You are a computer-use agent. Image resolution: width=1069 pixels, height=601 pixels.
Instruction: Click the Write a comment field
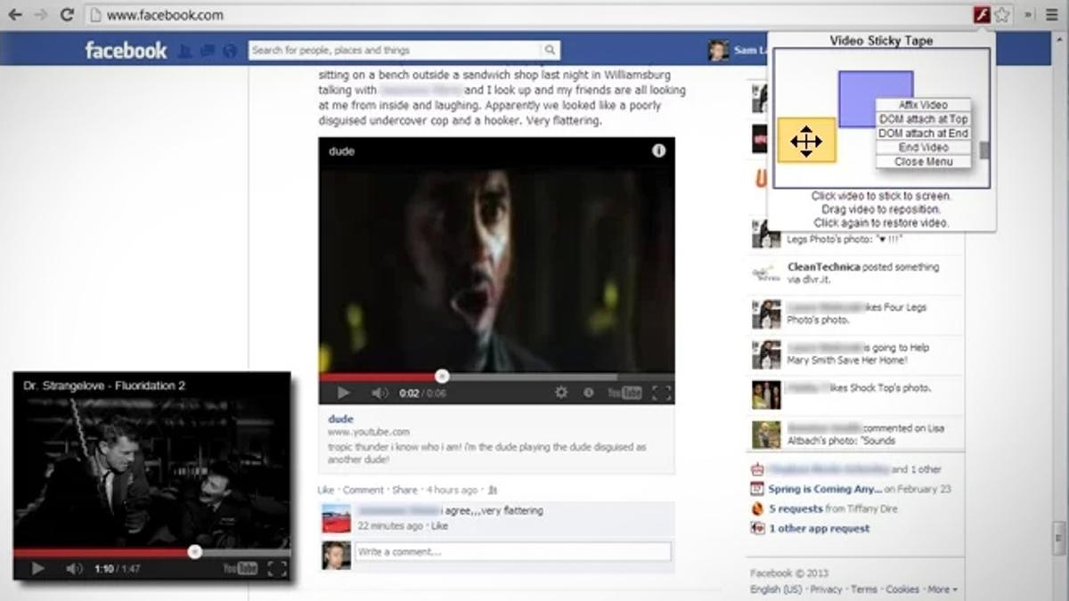click(512, 552)
